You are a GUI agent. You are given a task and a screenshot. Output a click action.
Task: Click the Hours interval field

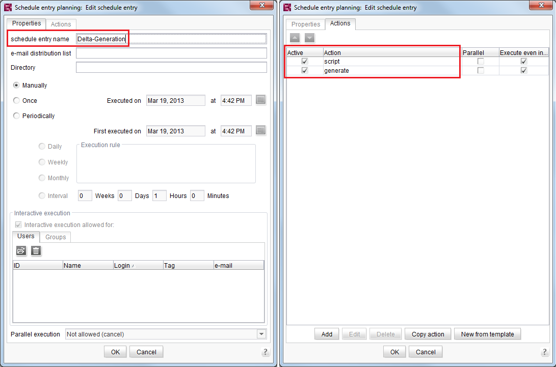(x=160, y=195)
